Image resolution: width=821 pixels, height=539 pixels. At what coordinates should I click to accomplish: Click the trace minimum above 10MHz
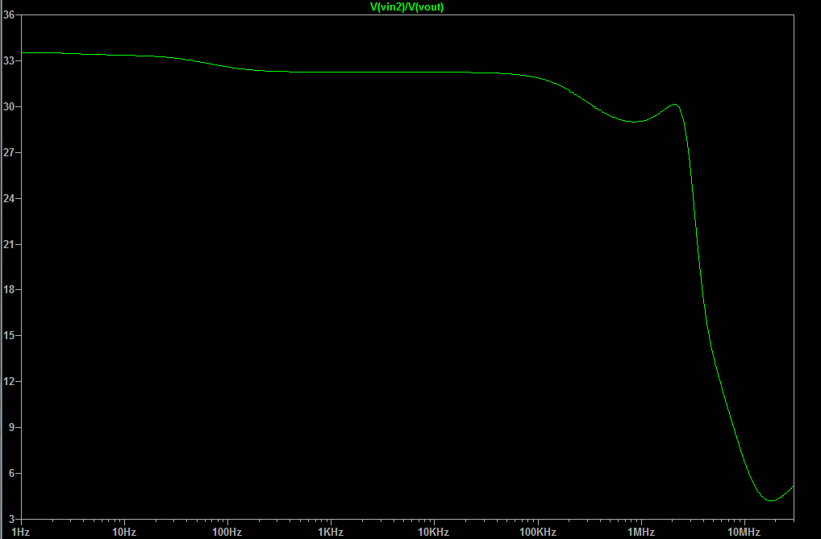[x=771, y=500]
